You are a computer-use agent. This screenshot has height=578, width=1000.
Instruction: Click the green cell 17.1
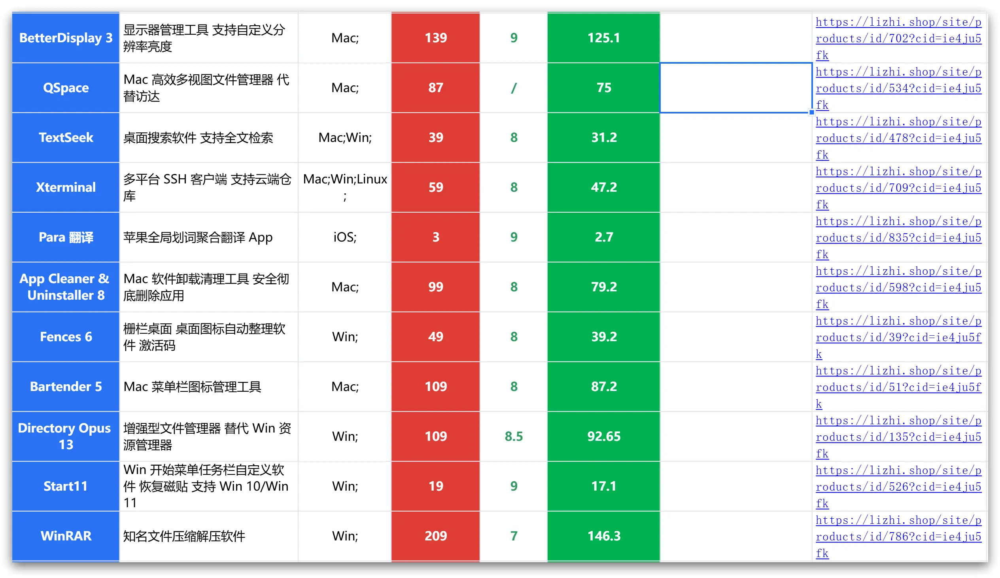(603, 486)
